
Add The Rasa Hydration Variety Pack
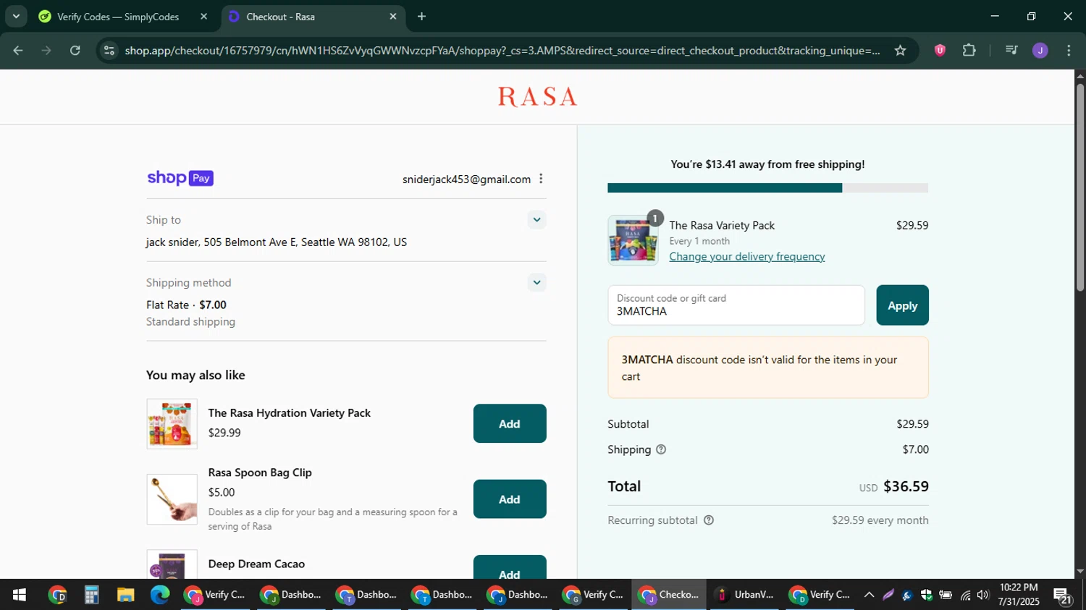pyautogui.click(x=510, y=423)
